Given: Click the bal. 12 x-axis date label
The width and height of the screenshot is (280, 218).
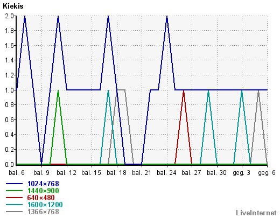Looking at the screenshot, I should (x=66, y=173).
